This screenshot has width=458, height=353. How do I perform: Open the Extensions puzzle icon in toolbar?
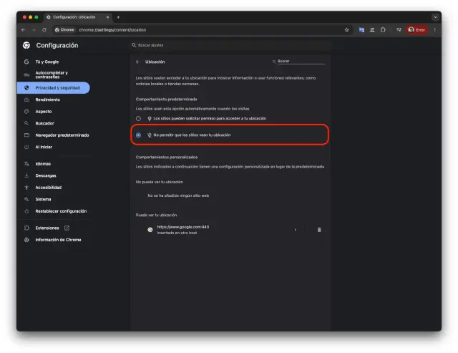384,30
